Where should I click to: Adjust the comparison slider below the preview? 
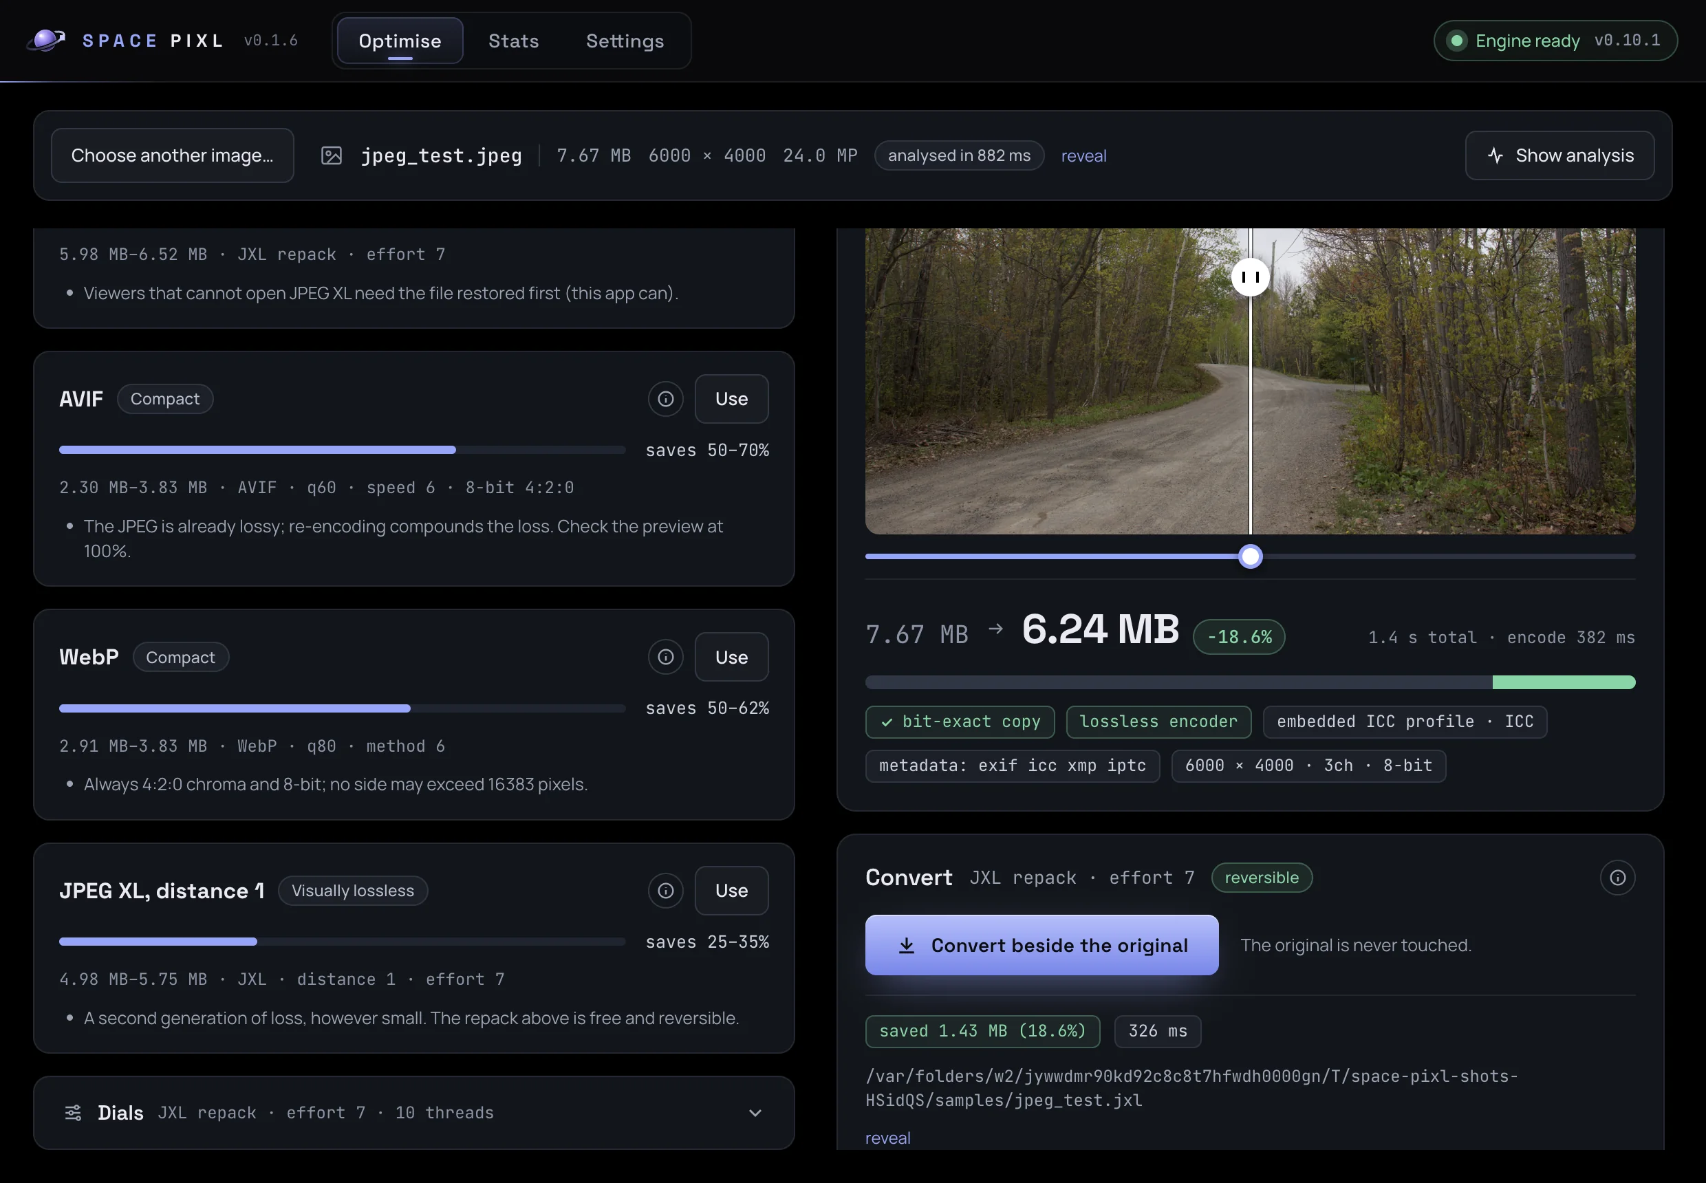(x=1250, y=556)
